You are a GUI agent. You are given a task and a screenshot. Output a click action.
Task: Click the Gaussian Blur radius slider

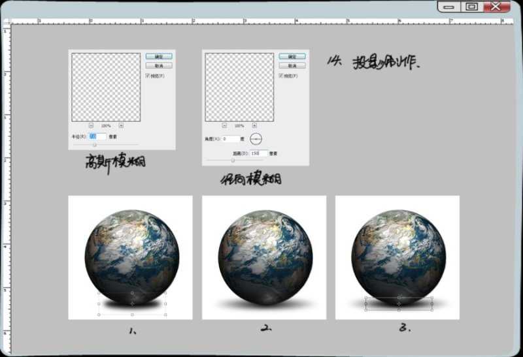pos(95,145)
